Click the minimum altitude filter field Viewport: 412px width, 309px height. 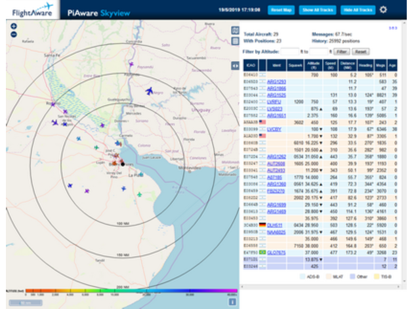click(x=290, y=50)
